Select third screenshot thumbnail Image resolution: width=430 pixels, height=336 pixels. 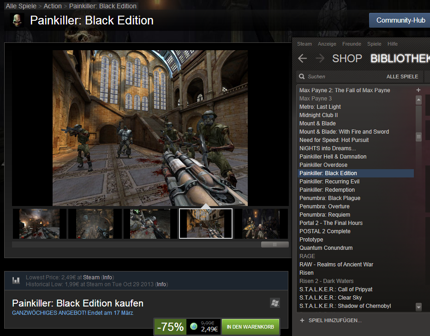coord(150,224)
